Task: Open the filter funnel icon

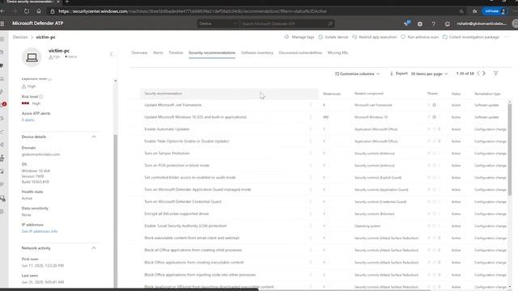Action: coord(495,74)
